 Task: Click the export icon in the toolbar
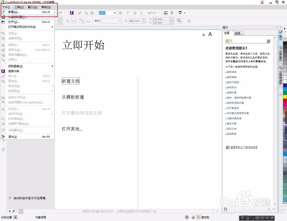86,13
